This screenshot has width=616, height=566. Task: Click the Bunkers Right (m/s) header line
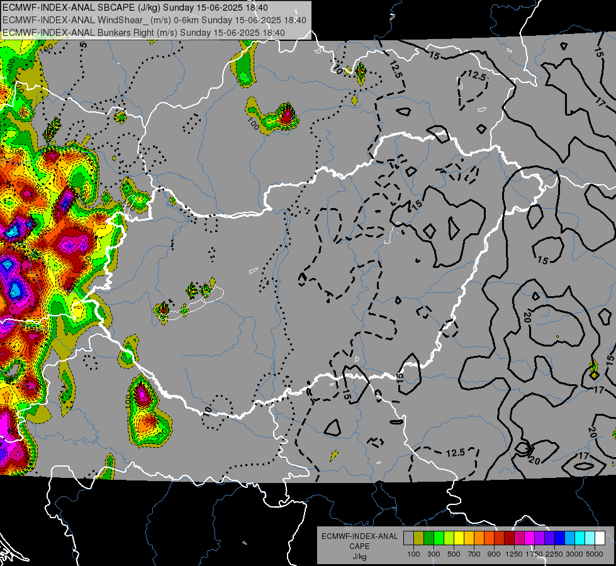pos(143,33)
